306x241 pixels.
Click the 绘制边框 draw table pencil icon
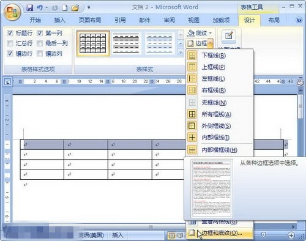coord(229,36)
